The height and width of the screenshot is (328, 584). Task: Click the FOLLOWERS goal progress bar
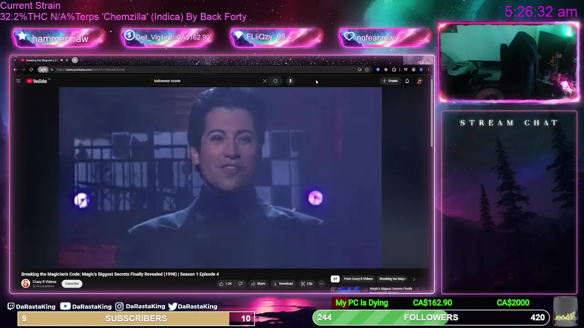431,318
